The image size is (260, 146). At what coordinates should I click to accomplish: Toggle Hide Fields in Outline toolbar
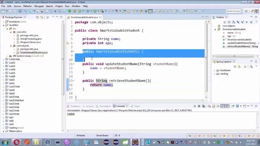[x=238, y=22]
